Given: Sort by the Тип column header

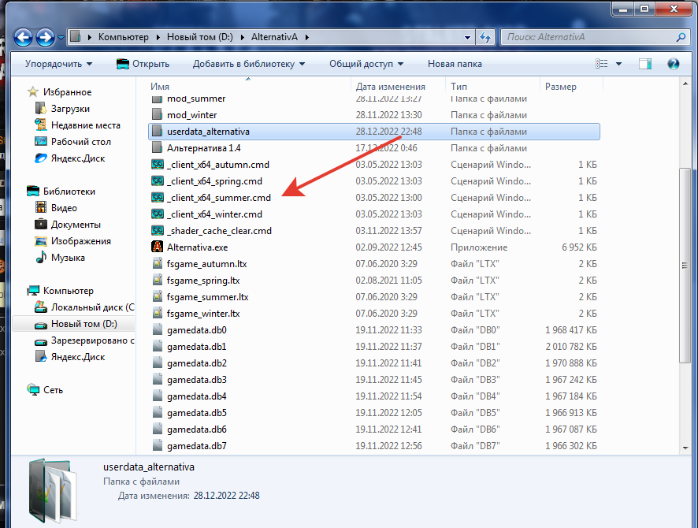Looking at the screenshot, I should point(459,87).
